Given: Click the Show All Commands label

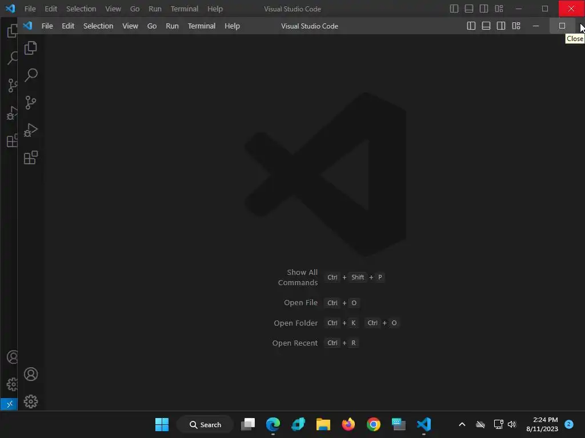Looking at the screenshot, I should [x=298, y=278].
